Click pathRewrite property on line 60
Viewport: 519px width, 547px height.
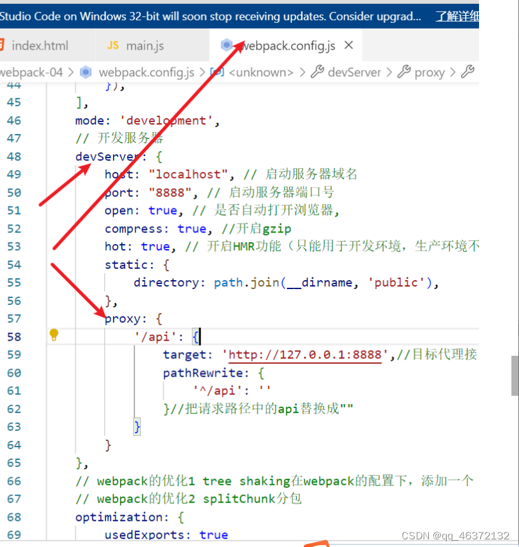coord(203,372)
